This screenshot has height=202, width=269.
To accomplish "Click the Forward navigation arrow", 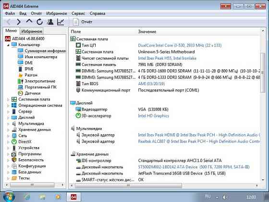I will tap(19, 22).
